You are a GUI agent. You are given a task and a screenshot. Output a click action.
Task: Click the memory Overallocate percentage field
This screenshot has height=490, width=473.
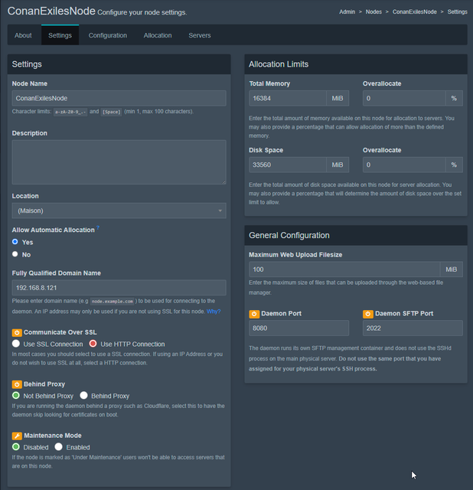[x=404, y=98]
